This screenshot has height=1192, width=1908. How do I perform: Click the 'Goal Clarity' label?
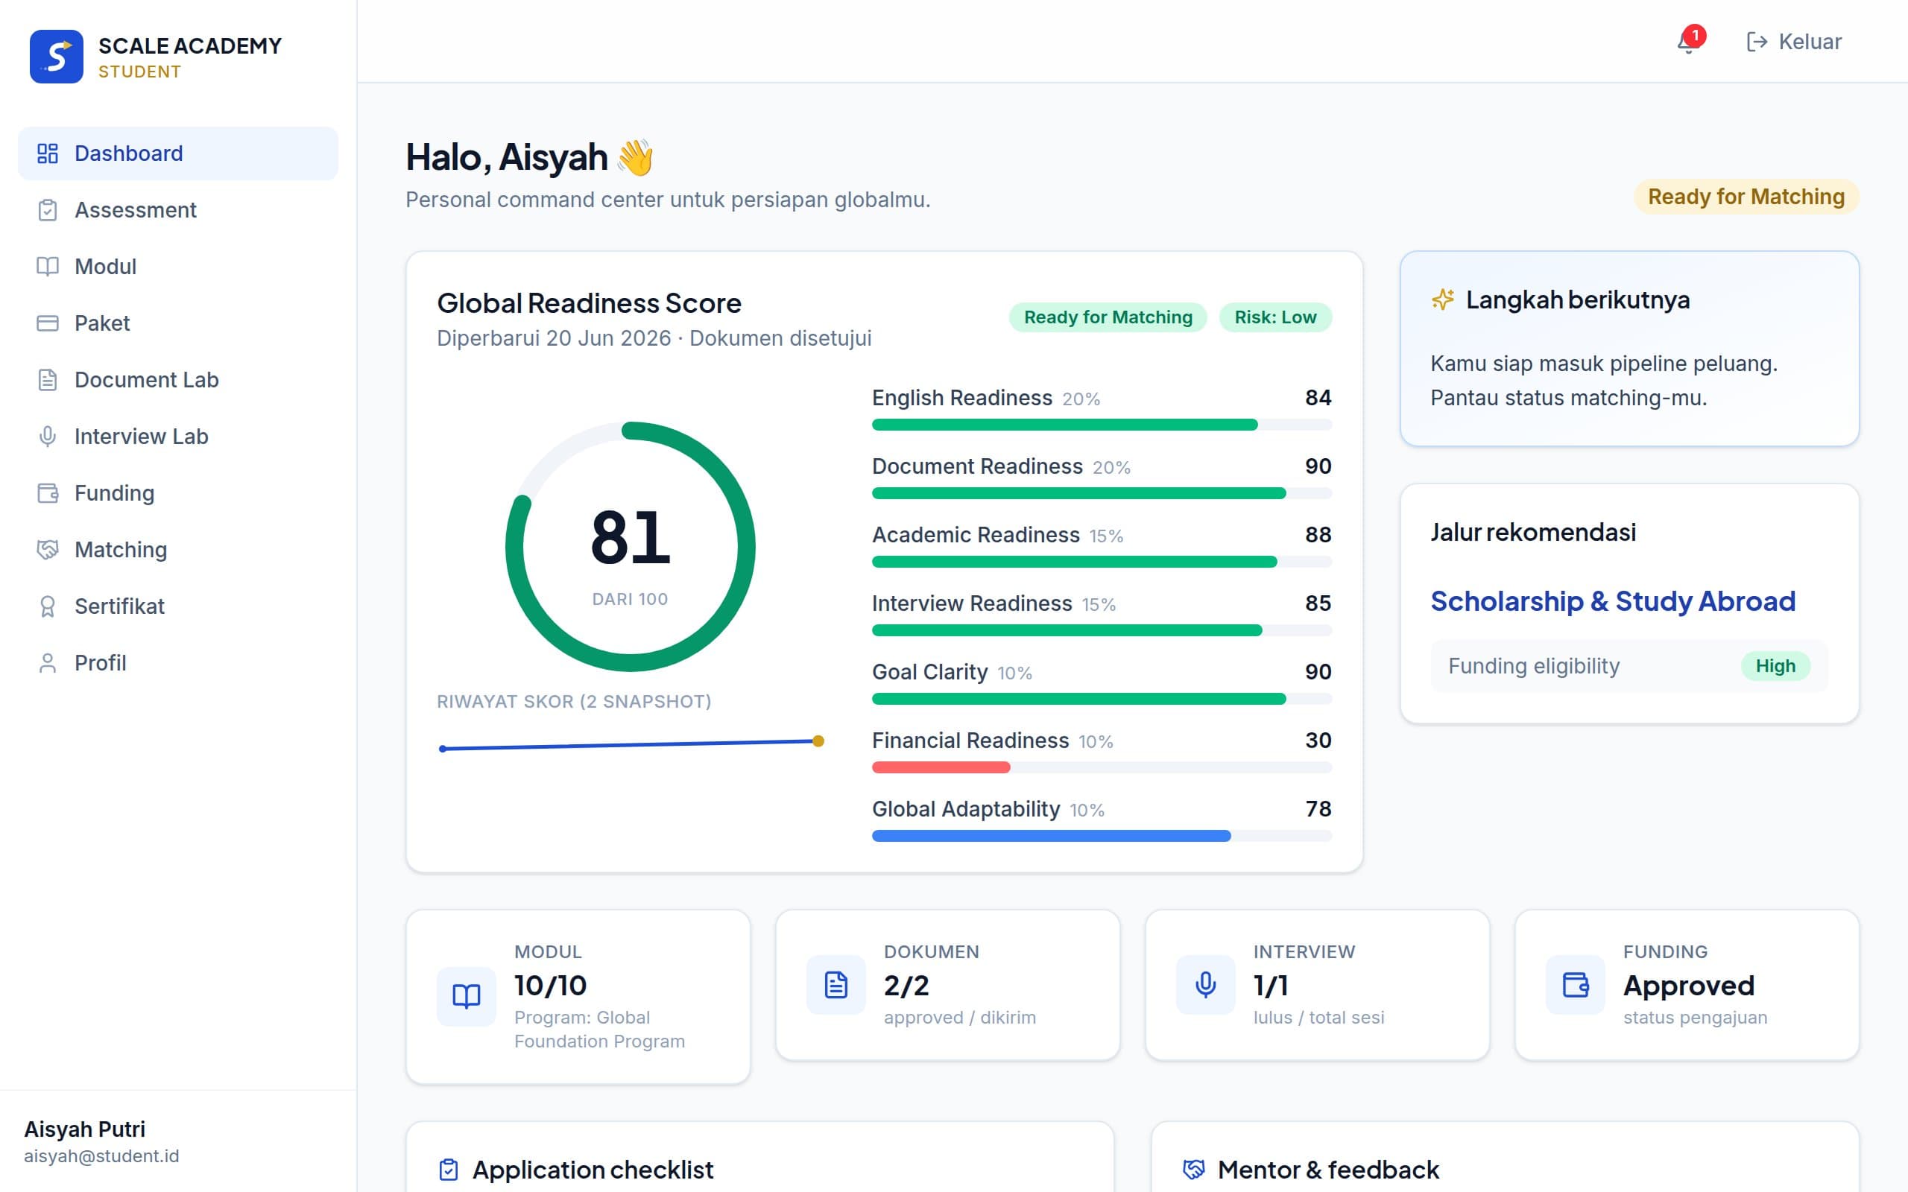(929, 672)
